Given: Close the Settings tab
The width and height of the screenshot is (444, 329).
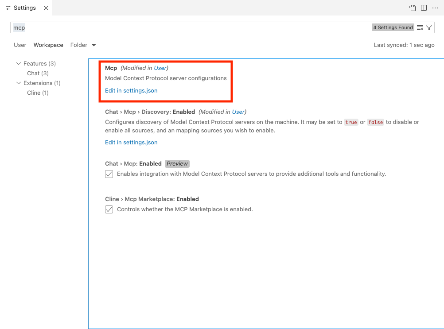Looking at the screenshot, I should [x=46, y=8].
